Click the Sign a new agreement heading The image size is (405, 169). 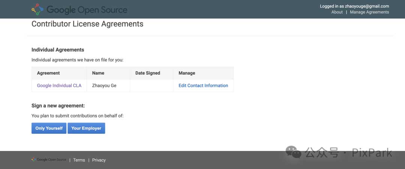click(x=58, y=106)
